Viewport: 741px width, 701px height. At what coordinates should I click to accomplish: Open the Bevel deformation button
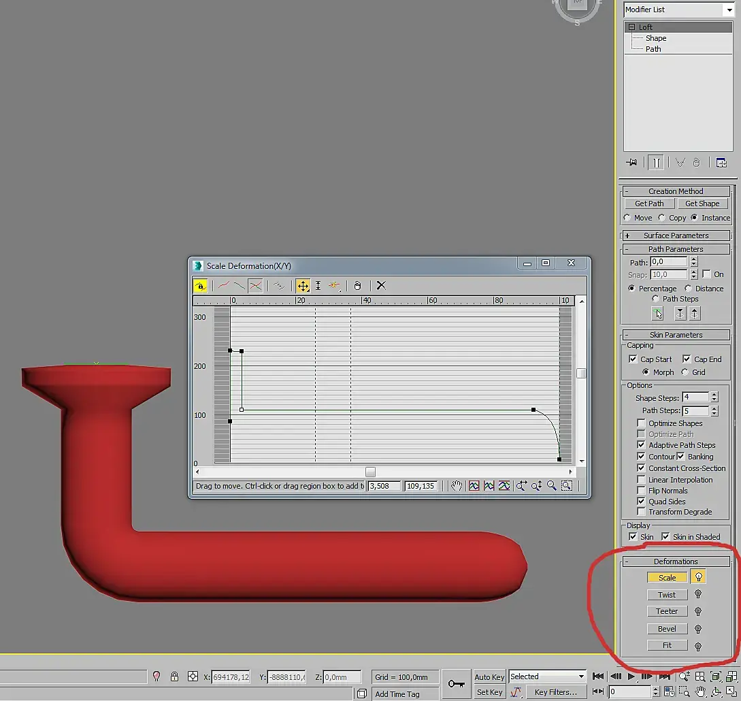point(667,629)
